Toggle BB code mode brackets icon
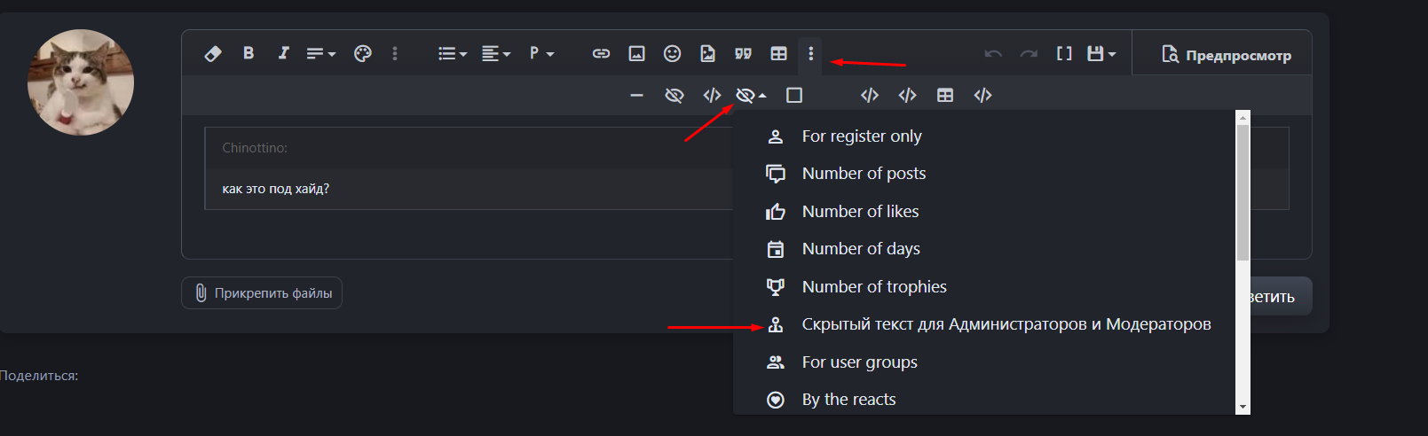The image size is (1428, 436). coord(1064,54)
